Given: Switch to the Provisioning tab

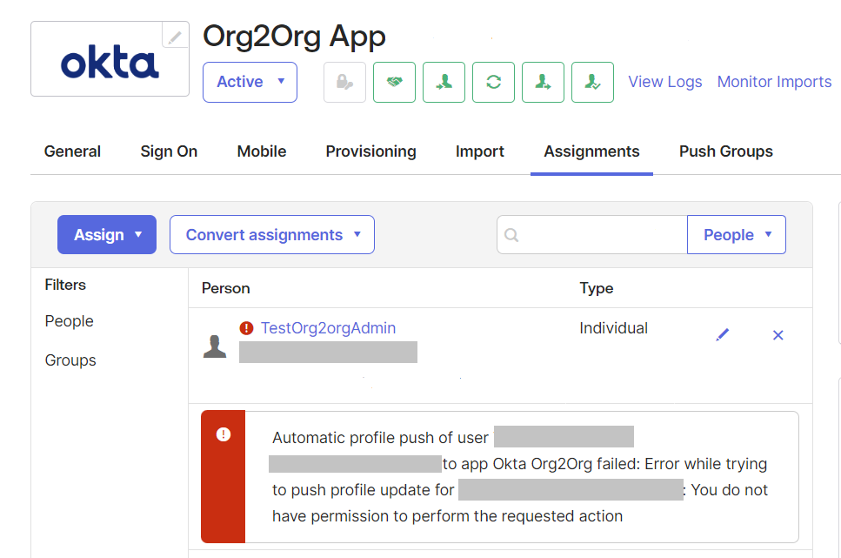Looking at the screenshot, I should pos(370,151).
